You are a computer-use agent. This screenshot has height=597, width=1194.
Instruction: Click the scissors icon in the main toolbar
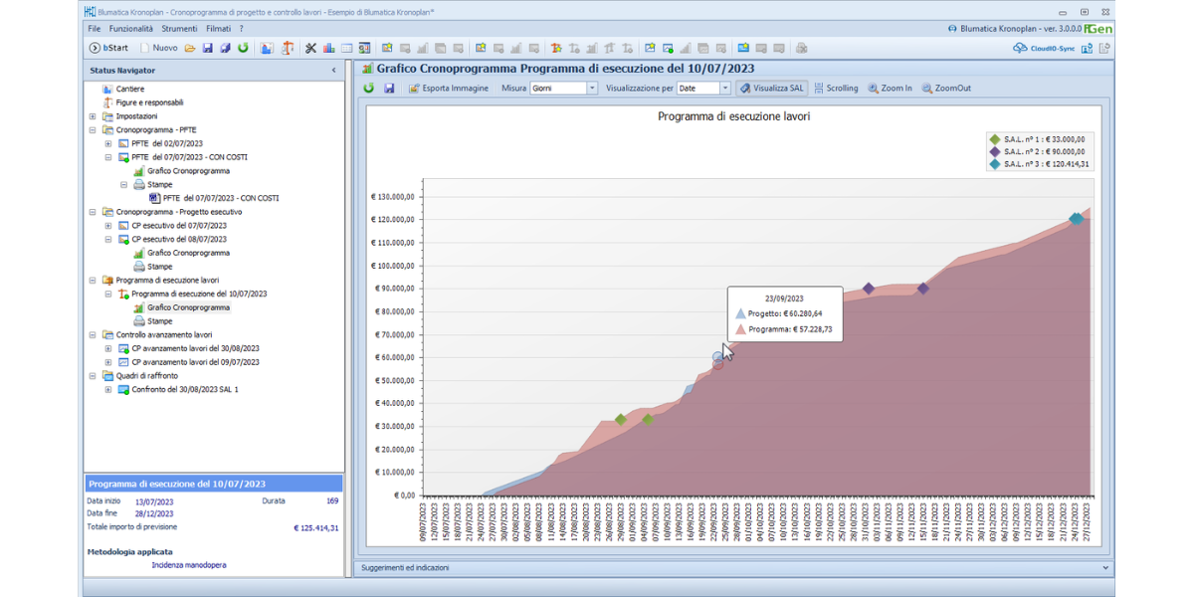tap(310, 48)
